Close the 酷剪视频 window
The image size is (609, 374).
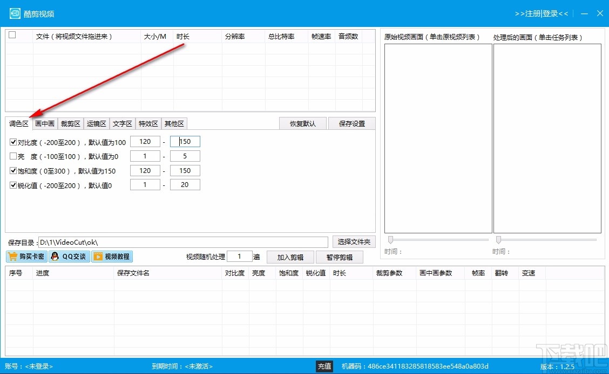pyautogui.click(x=600, y=13)
